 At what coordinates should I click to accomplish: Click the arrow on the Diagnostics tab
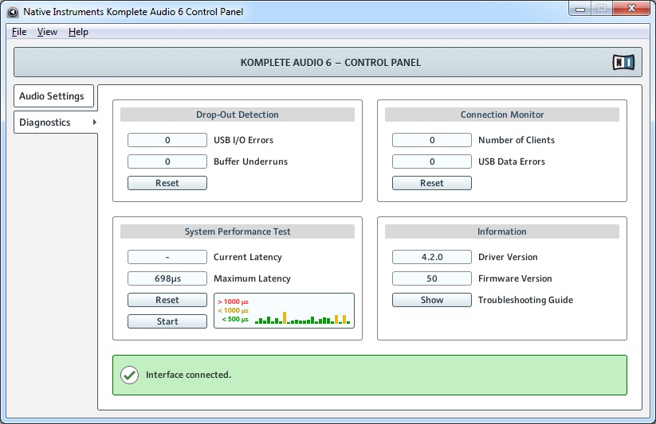(x=95, y=122)
